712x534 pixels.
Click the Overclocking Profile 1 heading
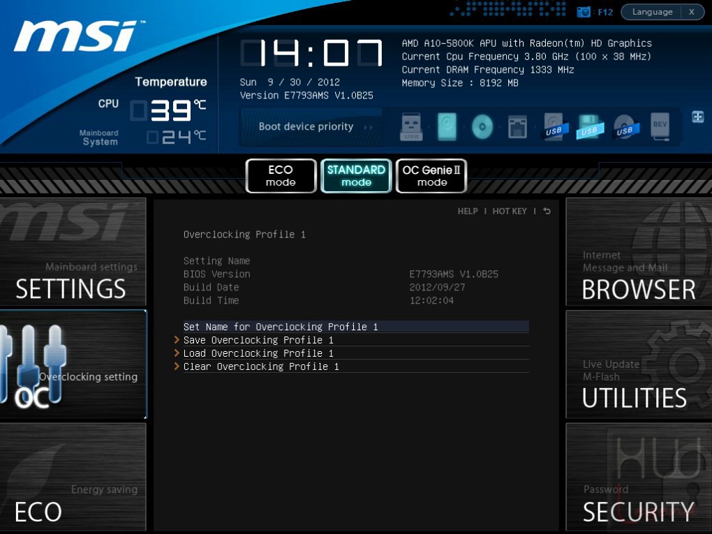[x=244, y=235]
